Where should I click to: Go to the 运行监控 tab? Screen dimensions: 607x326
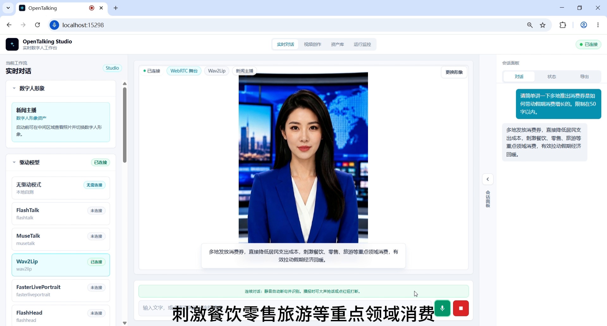362,44
